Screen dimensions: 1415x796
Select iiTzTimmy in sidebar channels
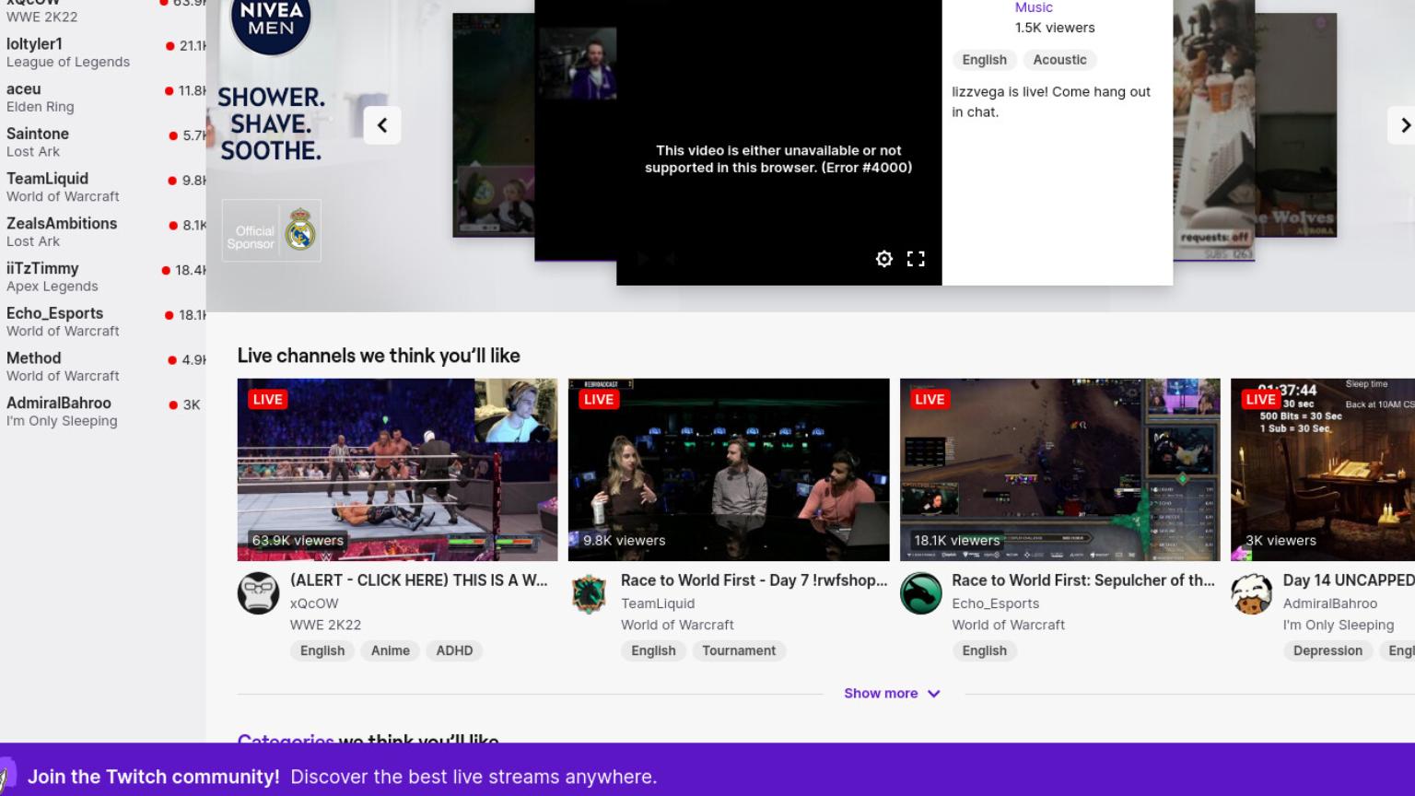coord(103,277)
